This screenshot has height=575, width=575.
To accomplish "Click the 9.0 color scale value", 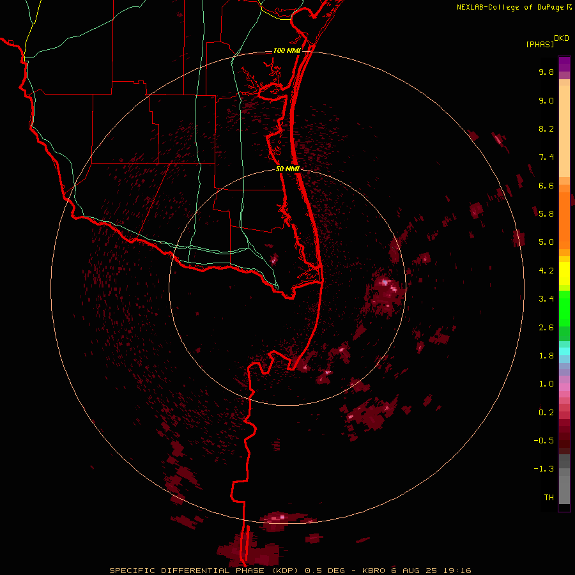I will [x=546, y=100].
